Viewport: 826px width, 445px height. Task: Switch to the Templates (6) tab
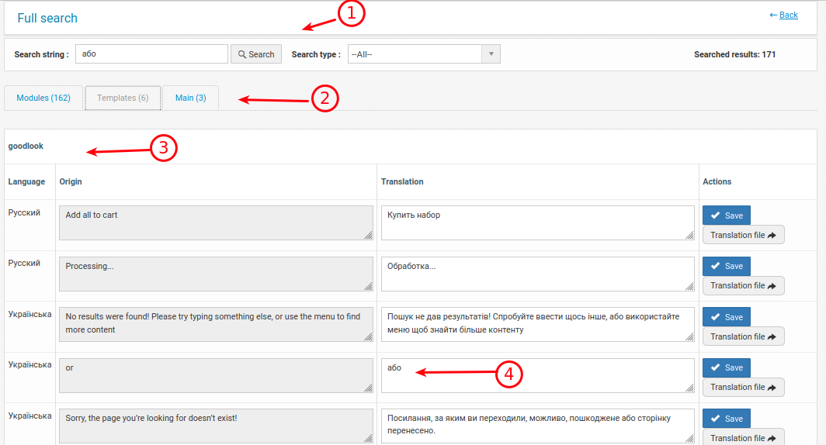coord(123,98)
